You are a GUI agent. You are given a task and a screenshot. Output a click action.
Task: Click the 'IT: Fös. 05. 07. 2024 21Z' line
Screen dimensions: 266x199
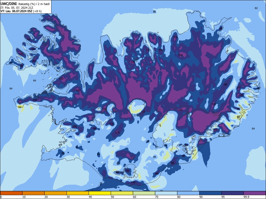click(17, 8)
